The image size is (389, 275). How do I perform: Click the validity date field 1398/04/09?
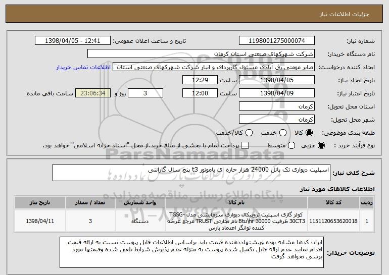(277, 93)
